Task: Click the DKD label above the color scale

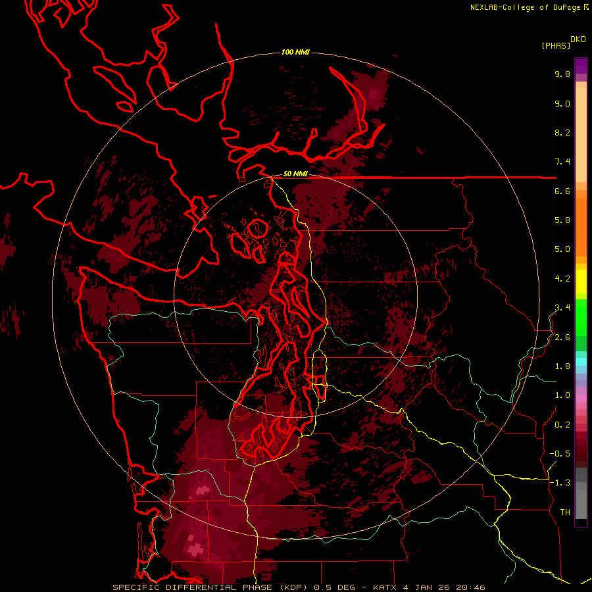Action: point(578,39)
